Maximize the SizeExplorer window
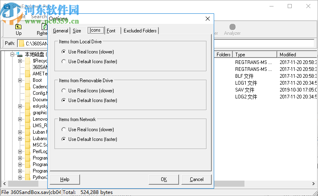The height and width of the screenshot is (196, 318). (x=290, y=6)
